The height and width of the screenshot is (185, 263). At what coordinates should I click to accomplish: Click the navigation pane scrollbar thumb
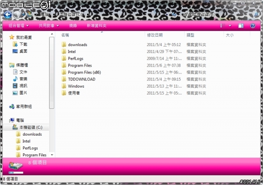(52, 73)
